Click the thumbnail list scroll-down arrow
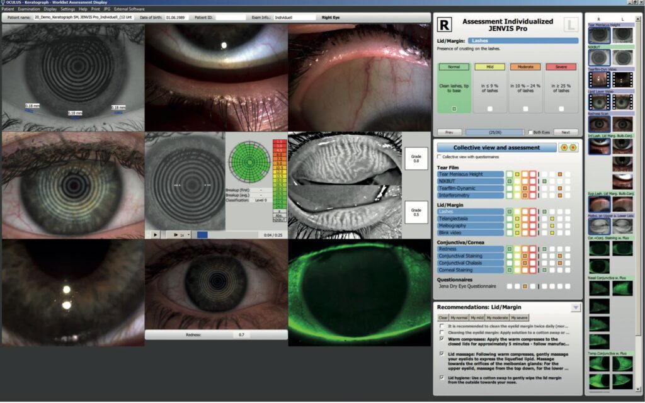The width and height of the screenshot is (645, 403). pyautogui.click(x=638, y=389)
